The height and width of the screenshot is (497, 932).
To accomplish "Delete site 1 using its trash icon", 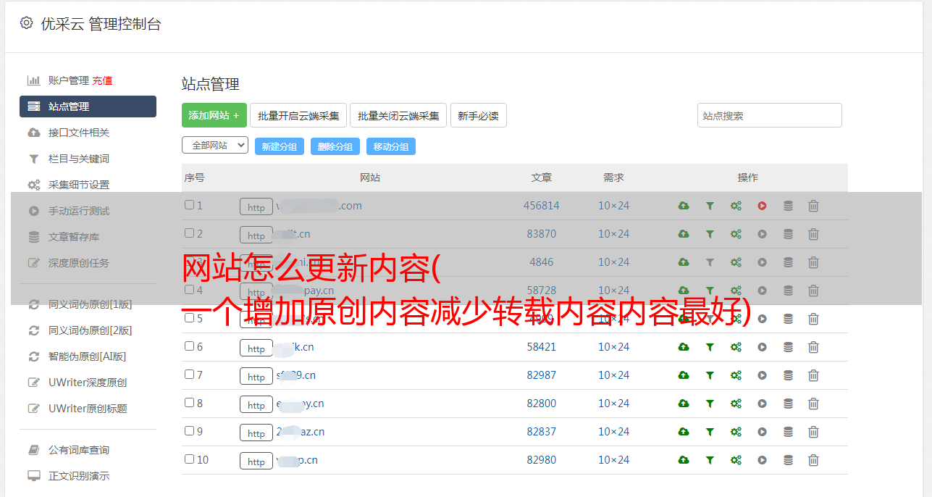I will (813, 206).
